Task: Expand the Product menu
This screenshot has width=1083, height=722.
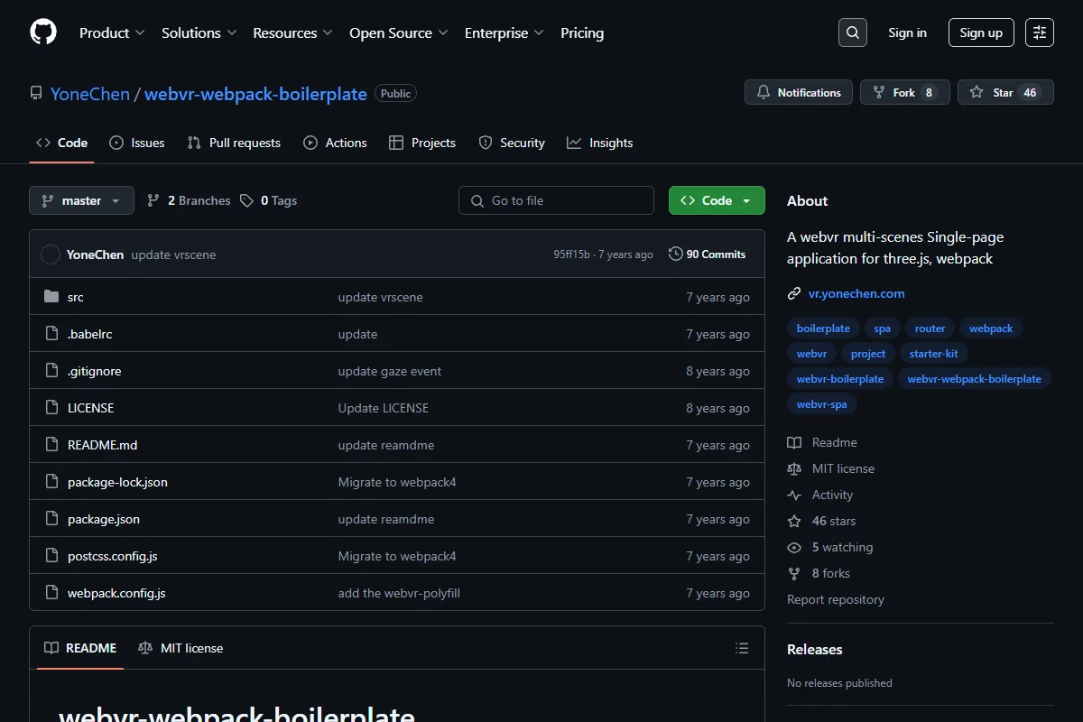Action: (x=112, y=32)
